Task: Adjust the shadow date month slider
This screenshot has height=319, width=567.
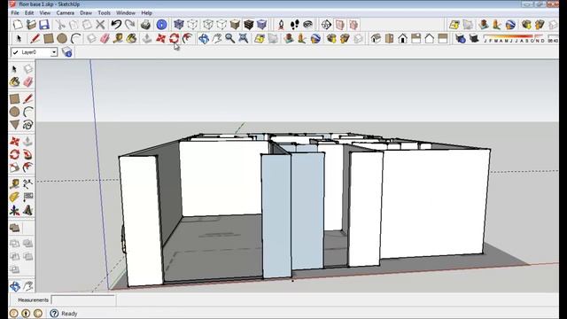Action: tap(514, 37)
